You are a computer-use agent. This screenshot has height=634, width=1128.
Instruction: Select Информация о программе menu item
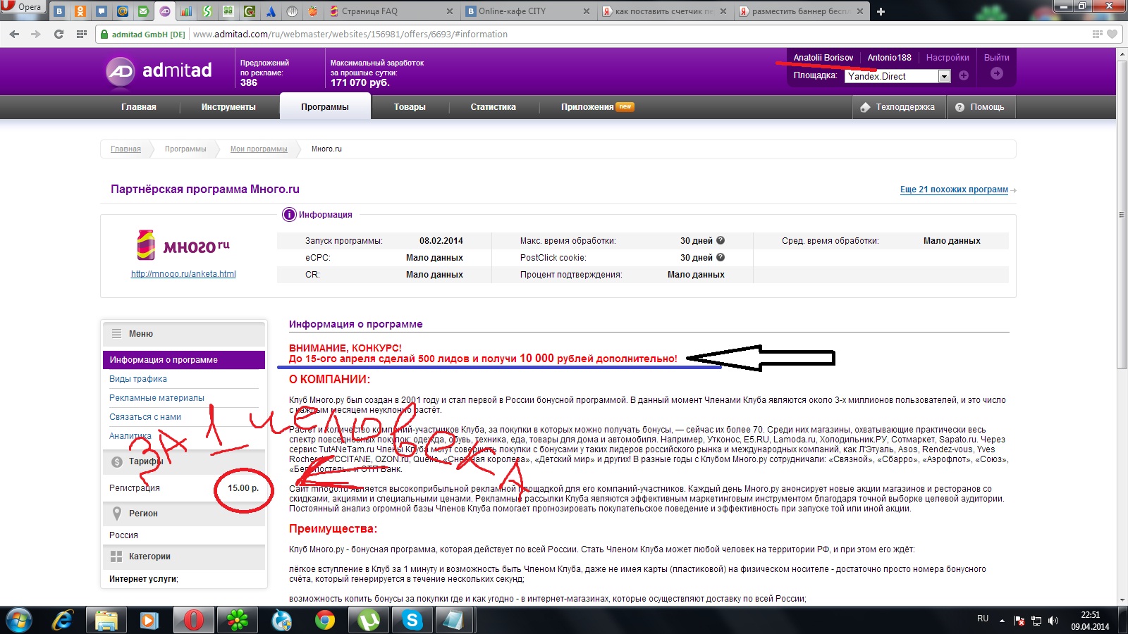(184, 360)
